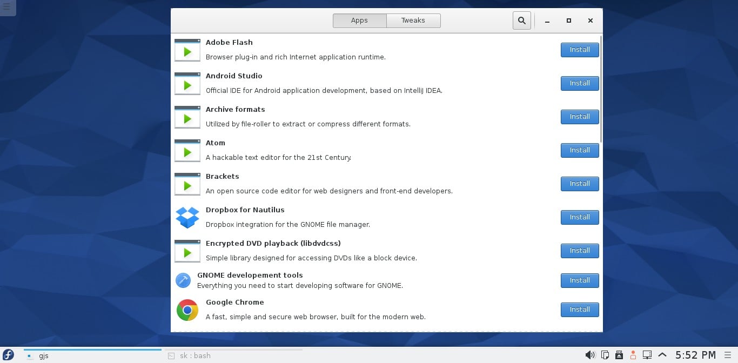Click the 'Atom' title text
The height and width of the screenshot is (363, 738).
pos(215,143)
